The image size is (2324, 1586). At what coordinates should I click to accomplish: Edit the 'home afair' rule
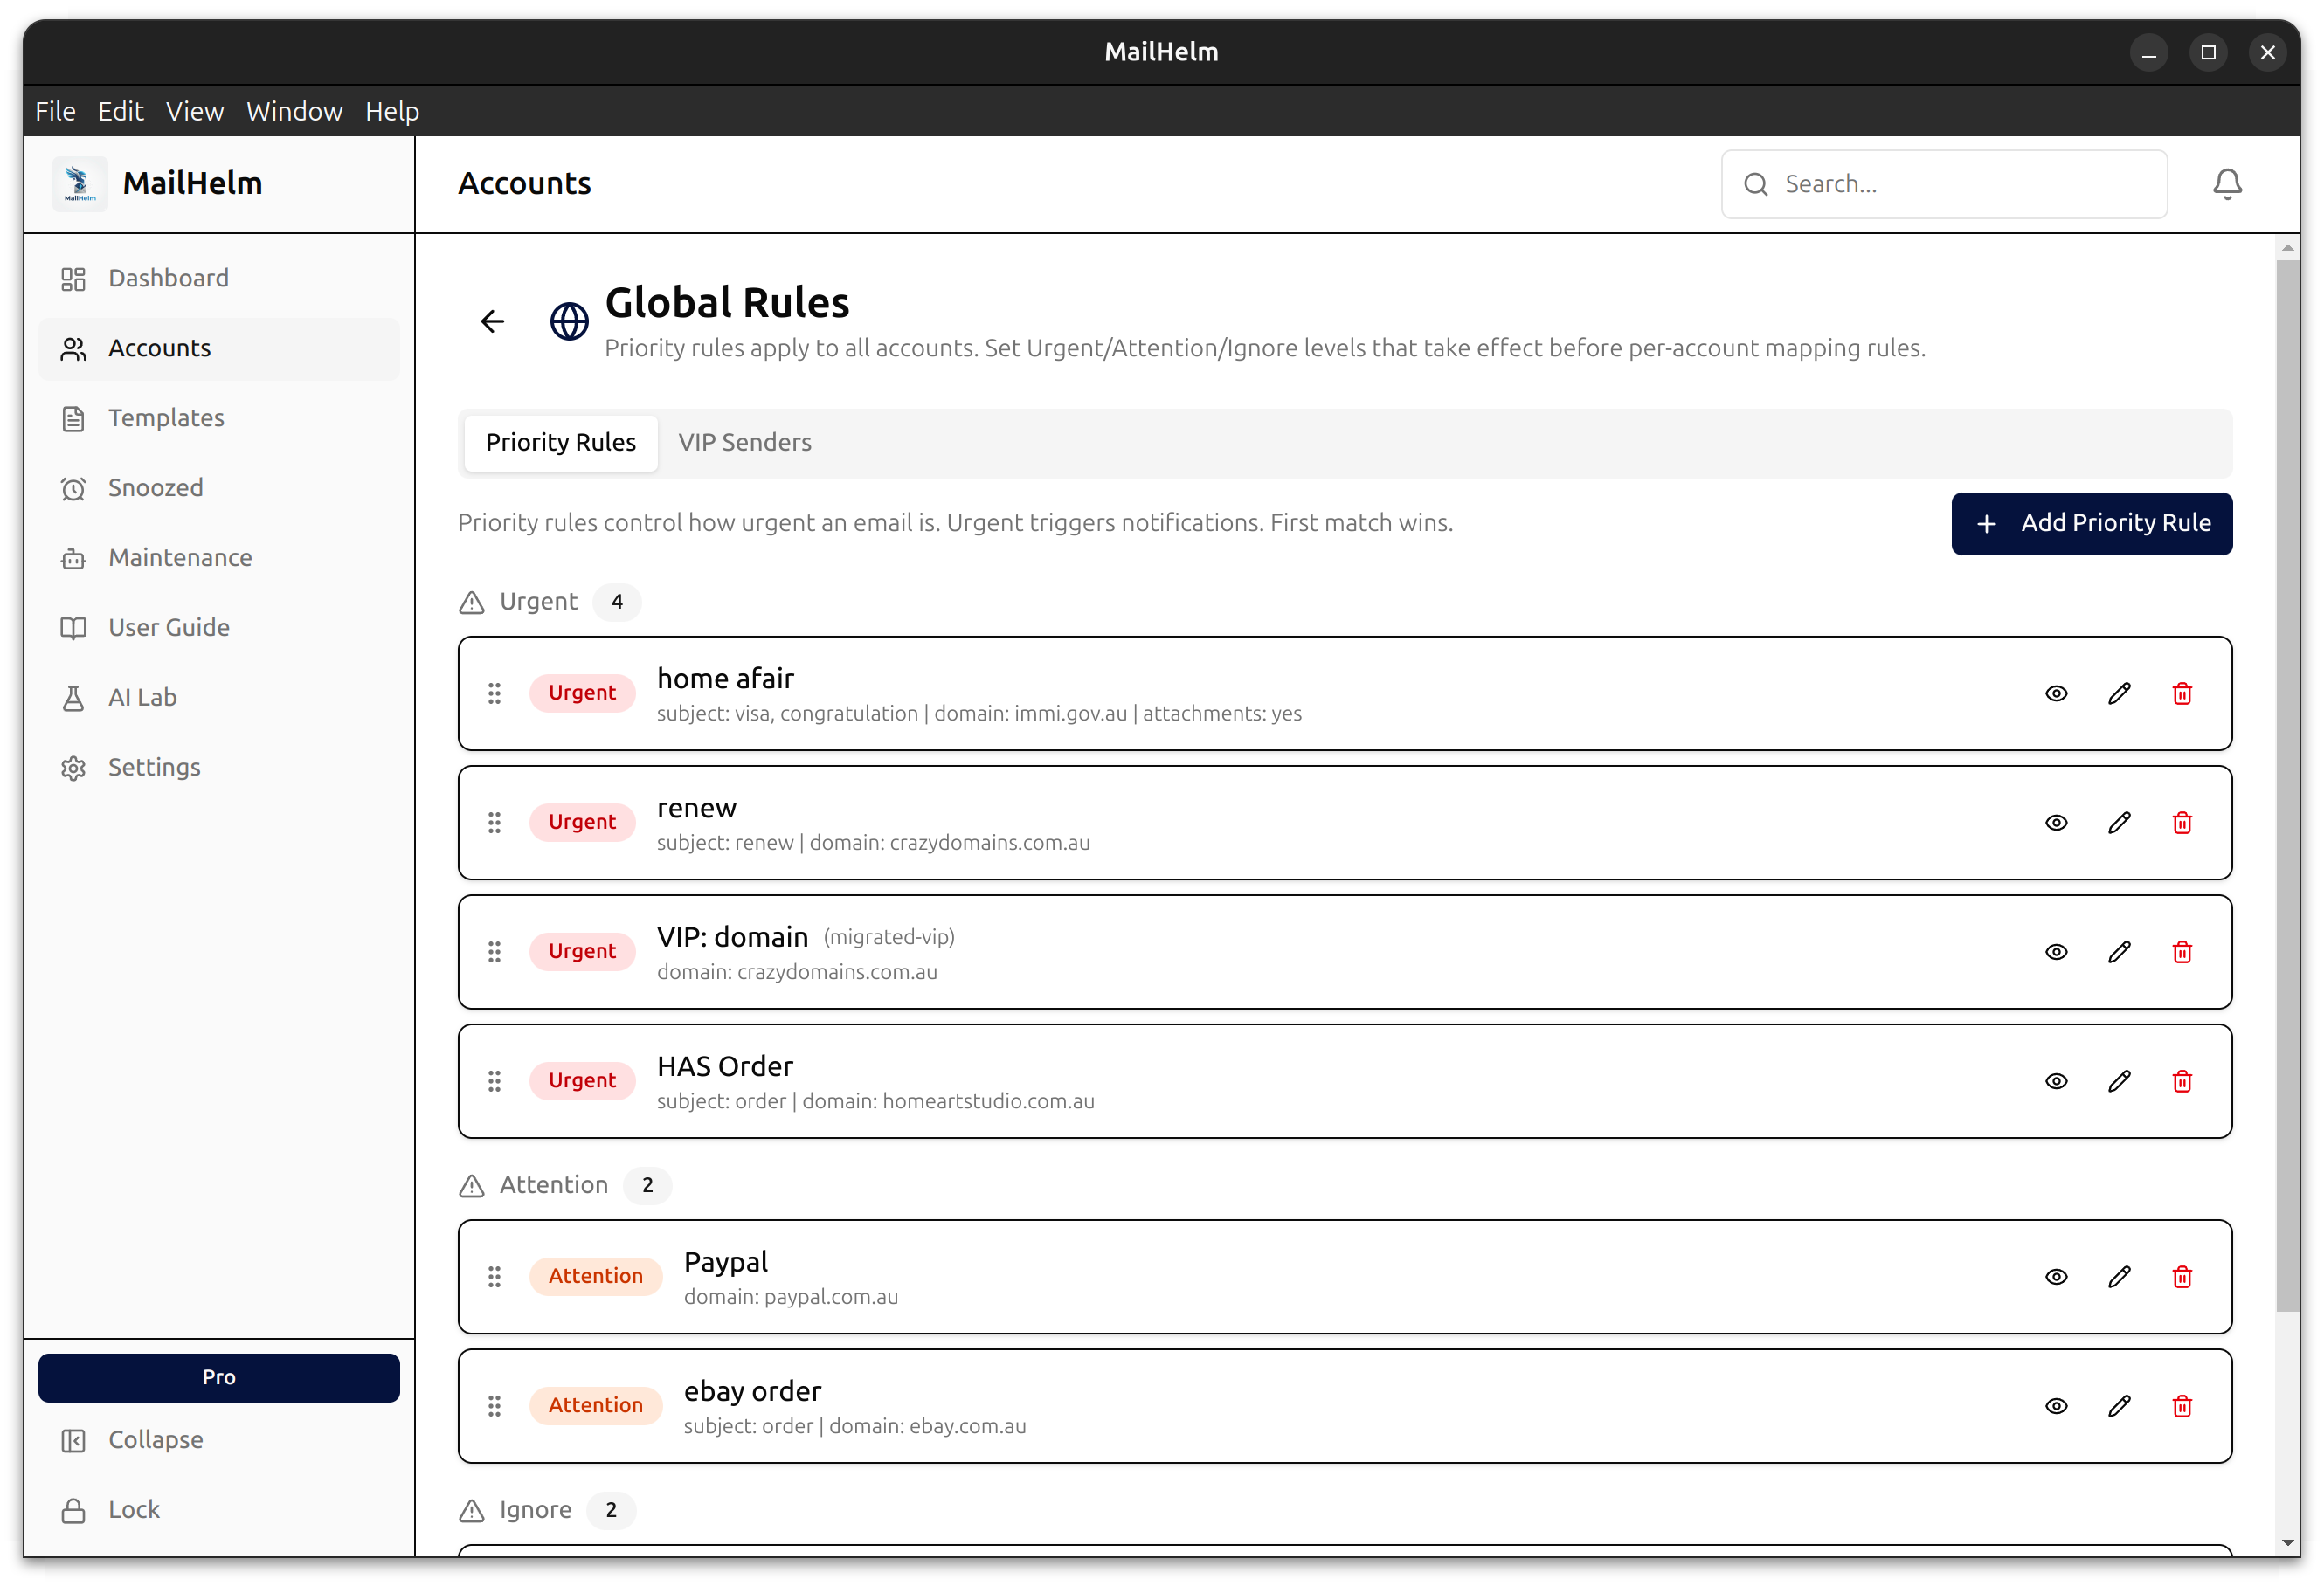pyautogui.click(x=2118, y=693)
